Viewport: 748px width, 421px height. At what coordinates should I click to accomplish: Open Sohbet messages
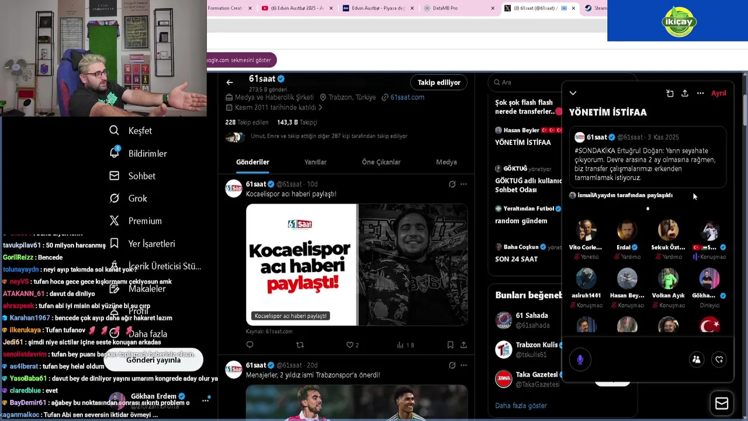133,175
